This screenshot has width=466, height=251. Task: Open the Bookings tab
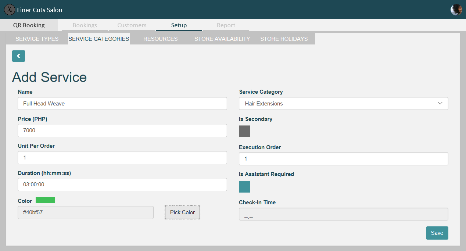pos(85,25)
